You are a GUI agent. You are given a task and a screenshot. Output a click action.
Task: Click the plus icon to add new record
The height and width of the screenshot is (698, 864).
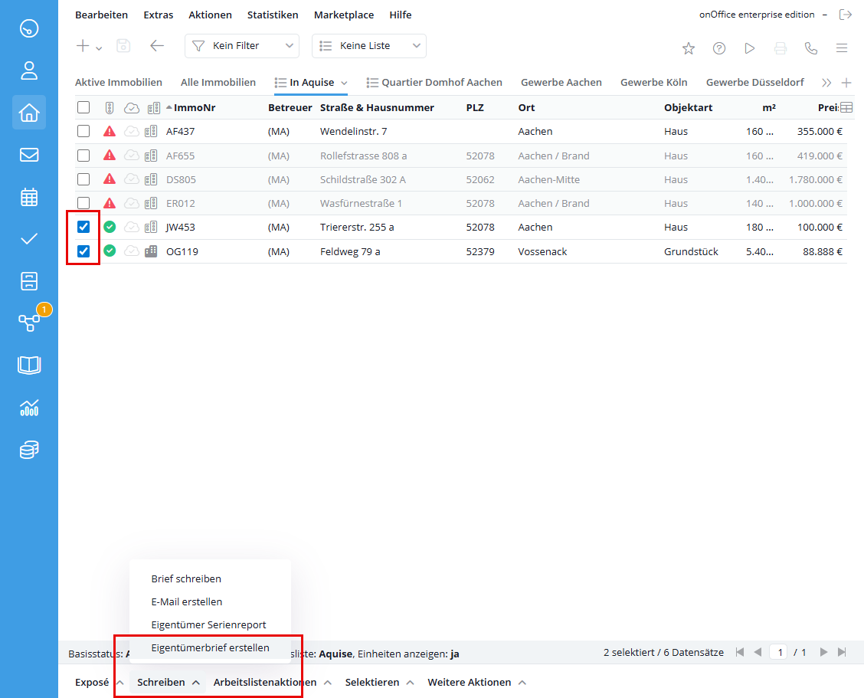click(x=83, y=46)
